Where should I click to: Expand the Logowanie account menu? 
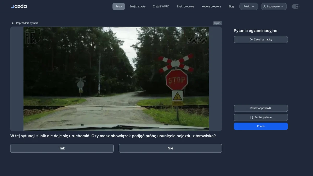tap(274, 7)
